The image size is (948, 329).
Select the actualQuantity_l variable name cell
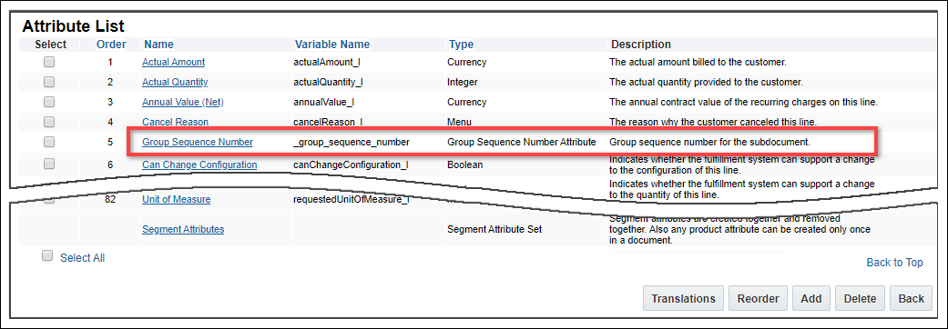point(328,82)
